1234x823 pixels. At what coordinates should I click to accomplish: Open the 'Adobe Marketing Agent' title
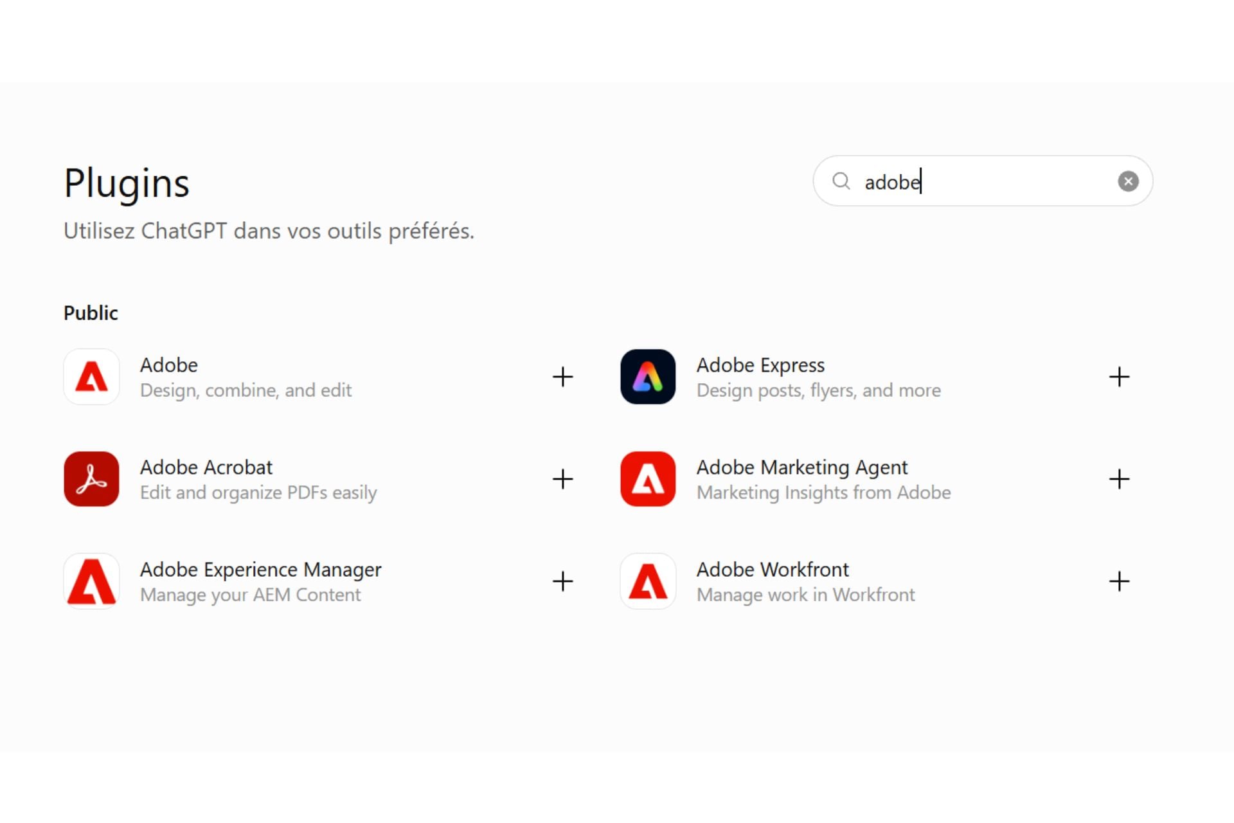(x=802, y=467)
